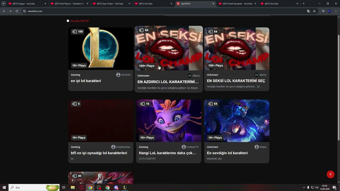
Task: Click the Windows 'Ara' search box
Action: [x=34, y=188]
